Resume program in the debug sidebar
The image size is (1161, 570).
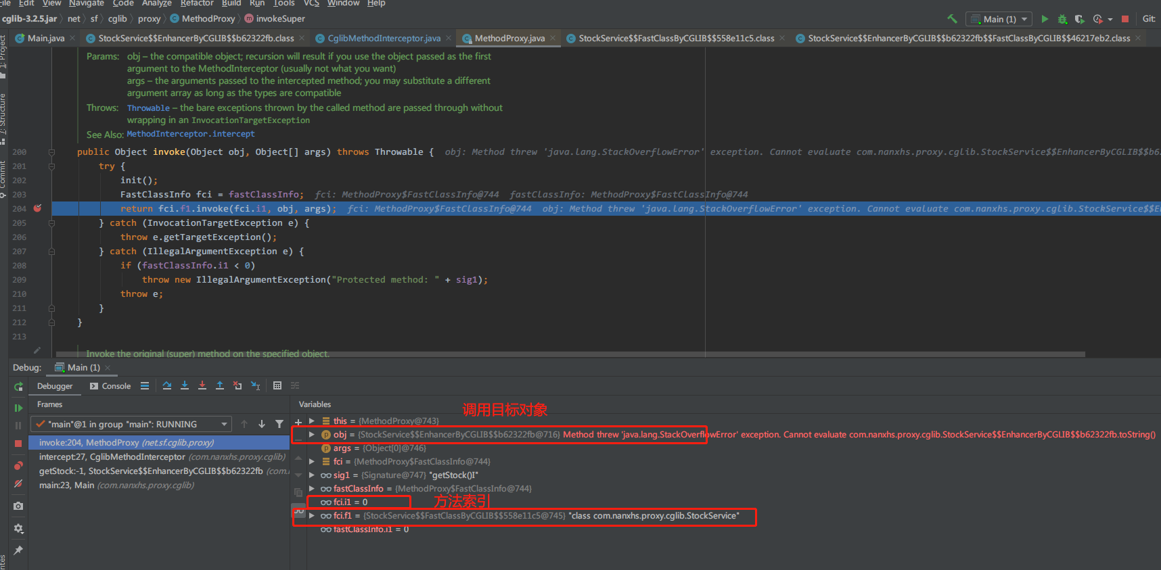[x=18, y=408]
